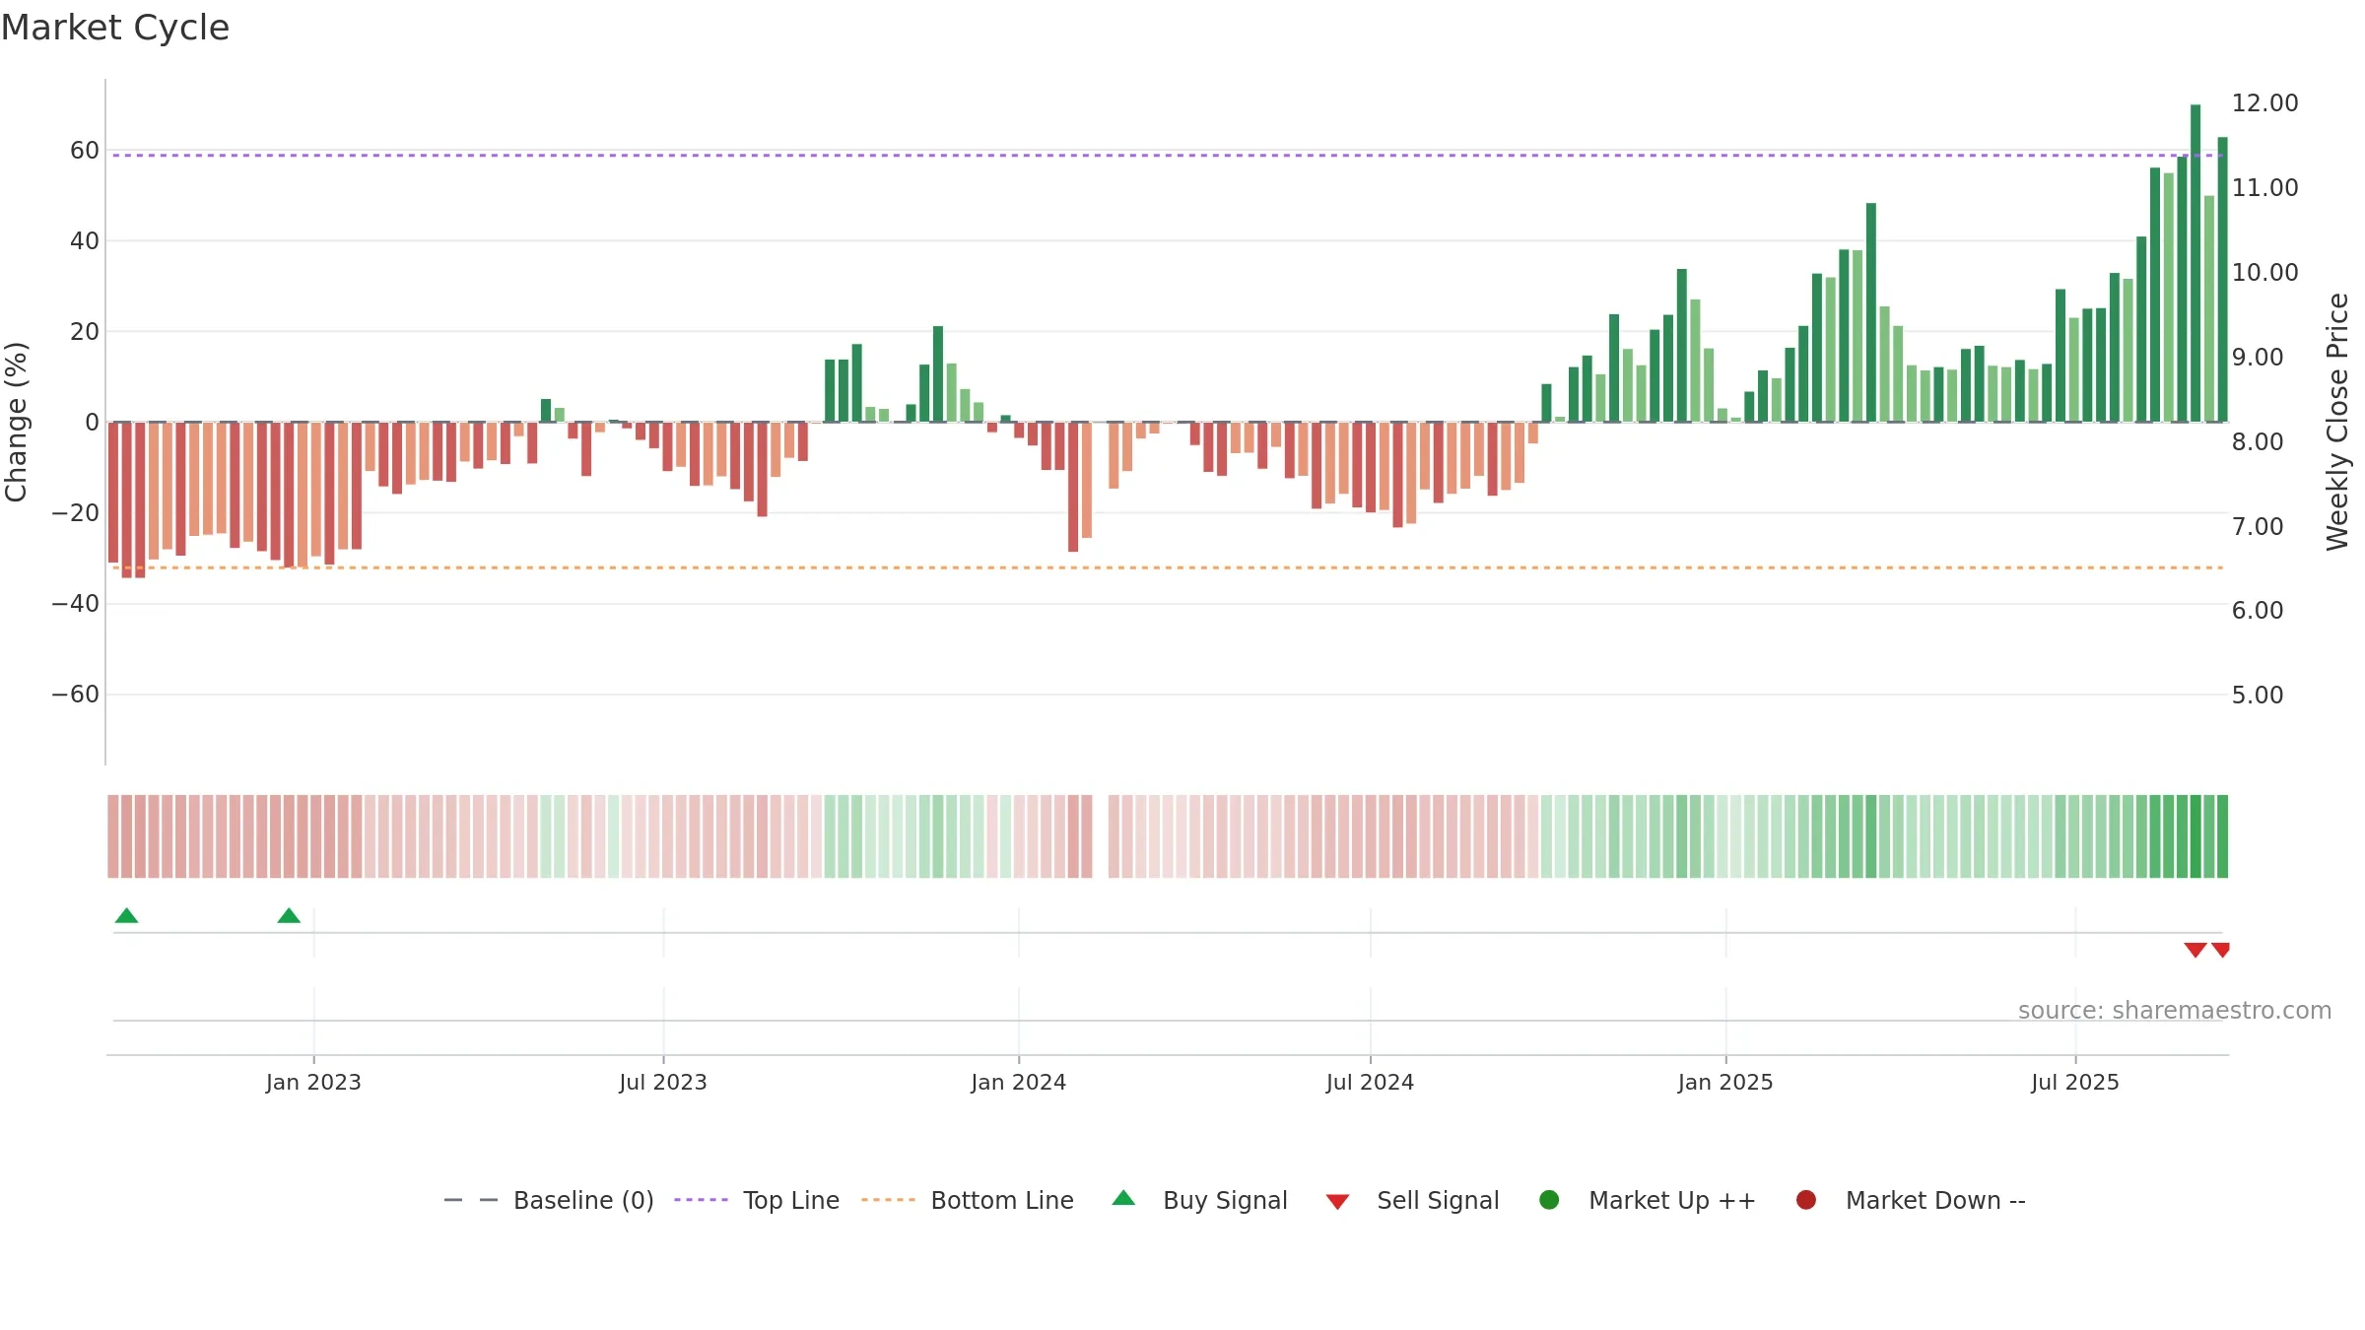Toggle the Market Up ++ legend entry

pos(1647,1200)
